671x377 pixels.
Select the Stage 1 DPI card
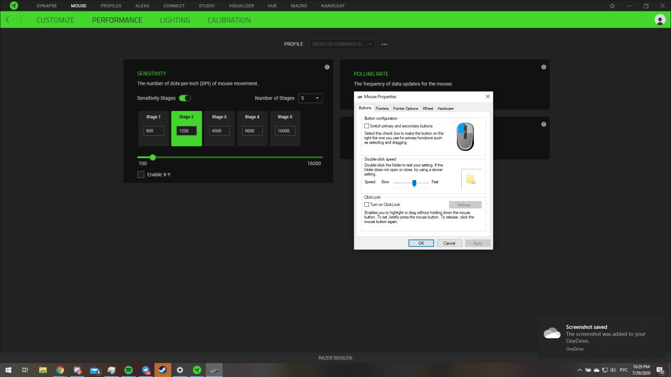(154, 128)
